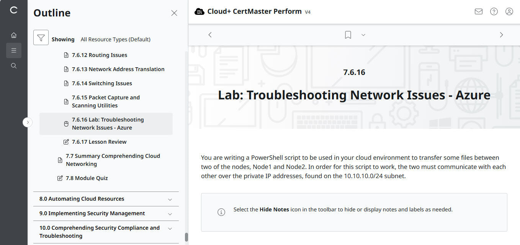
Task: Expand section 9.0 Implementing Security Management
Action: pyautogui.click(x=170, y=214)
